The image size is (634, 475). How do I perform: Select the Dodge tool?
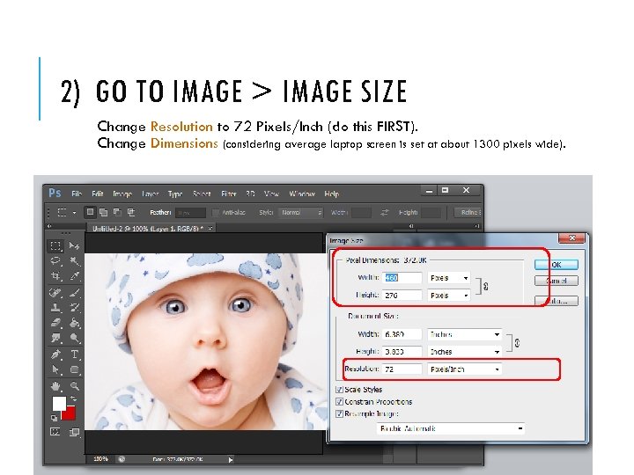tap(74, 339)
